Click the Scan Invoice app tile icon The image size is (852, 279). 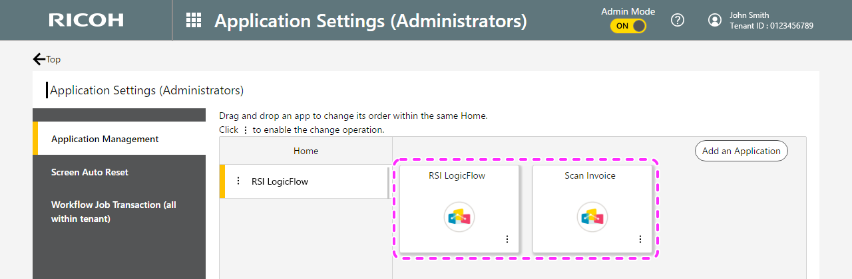tap(592, 217)
